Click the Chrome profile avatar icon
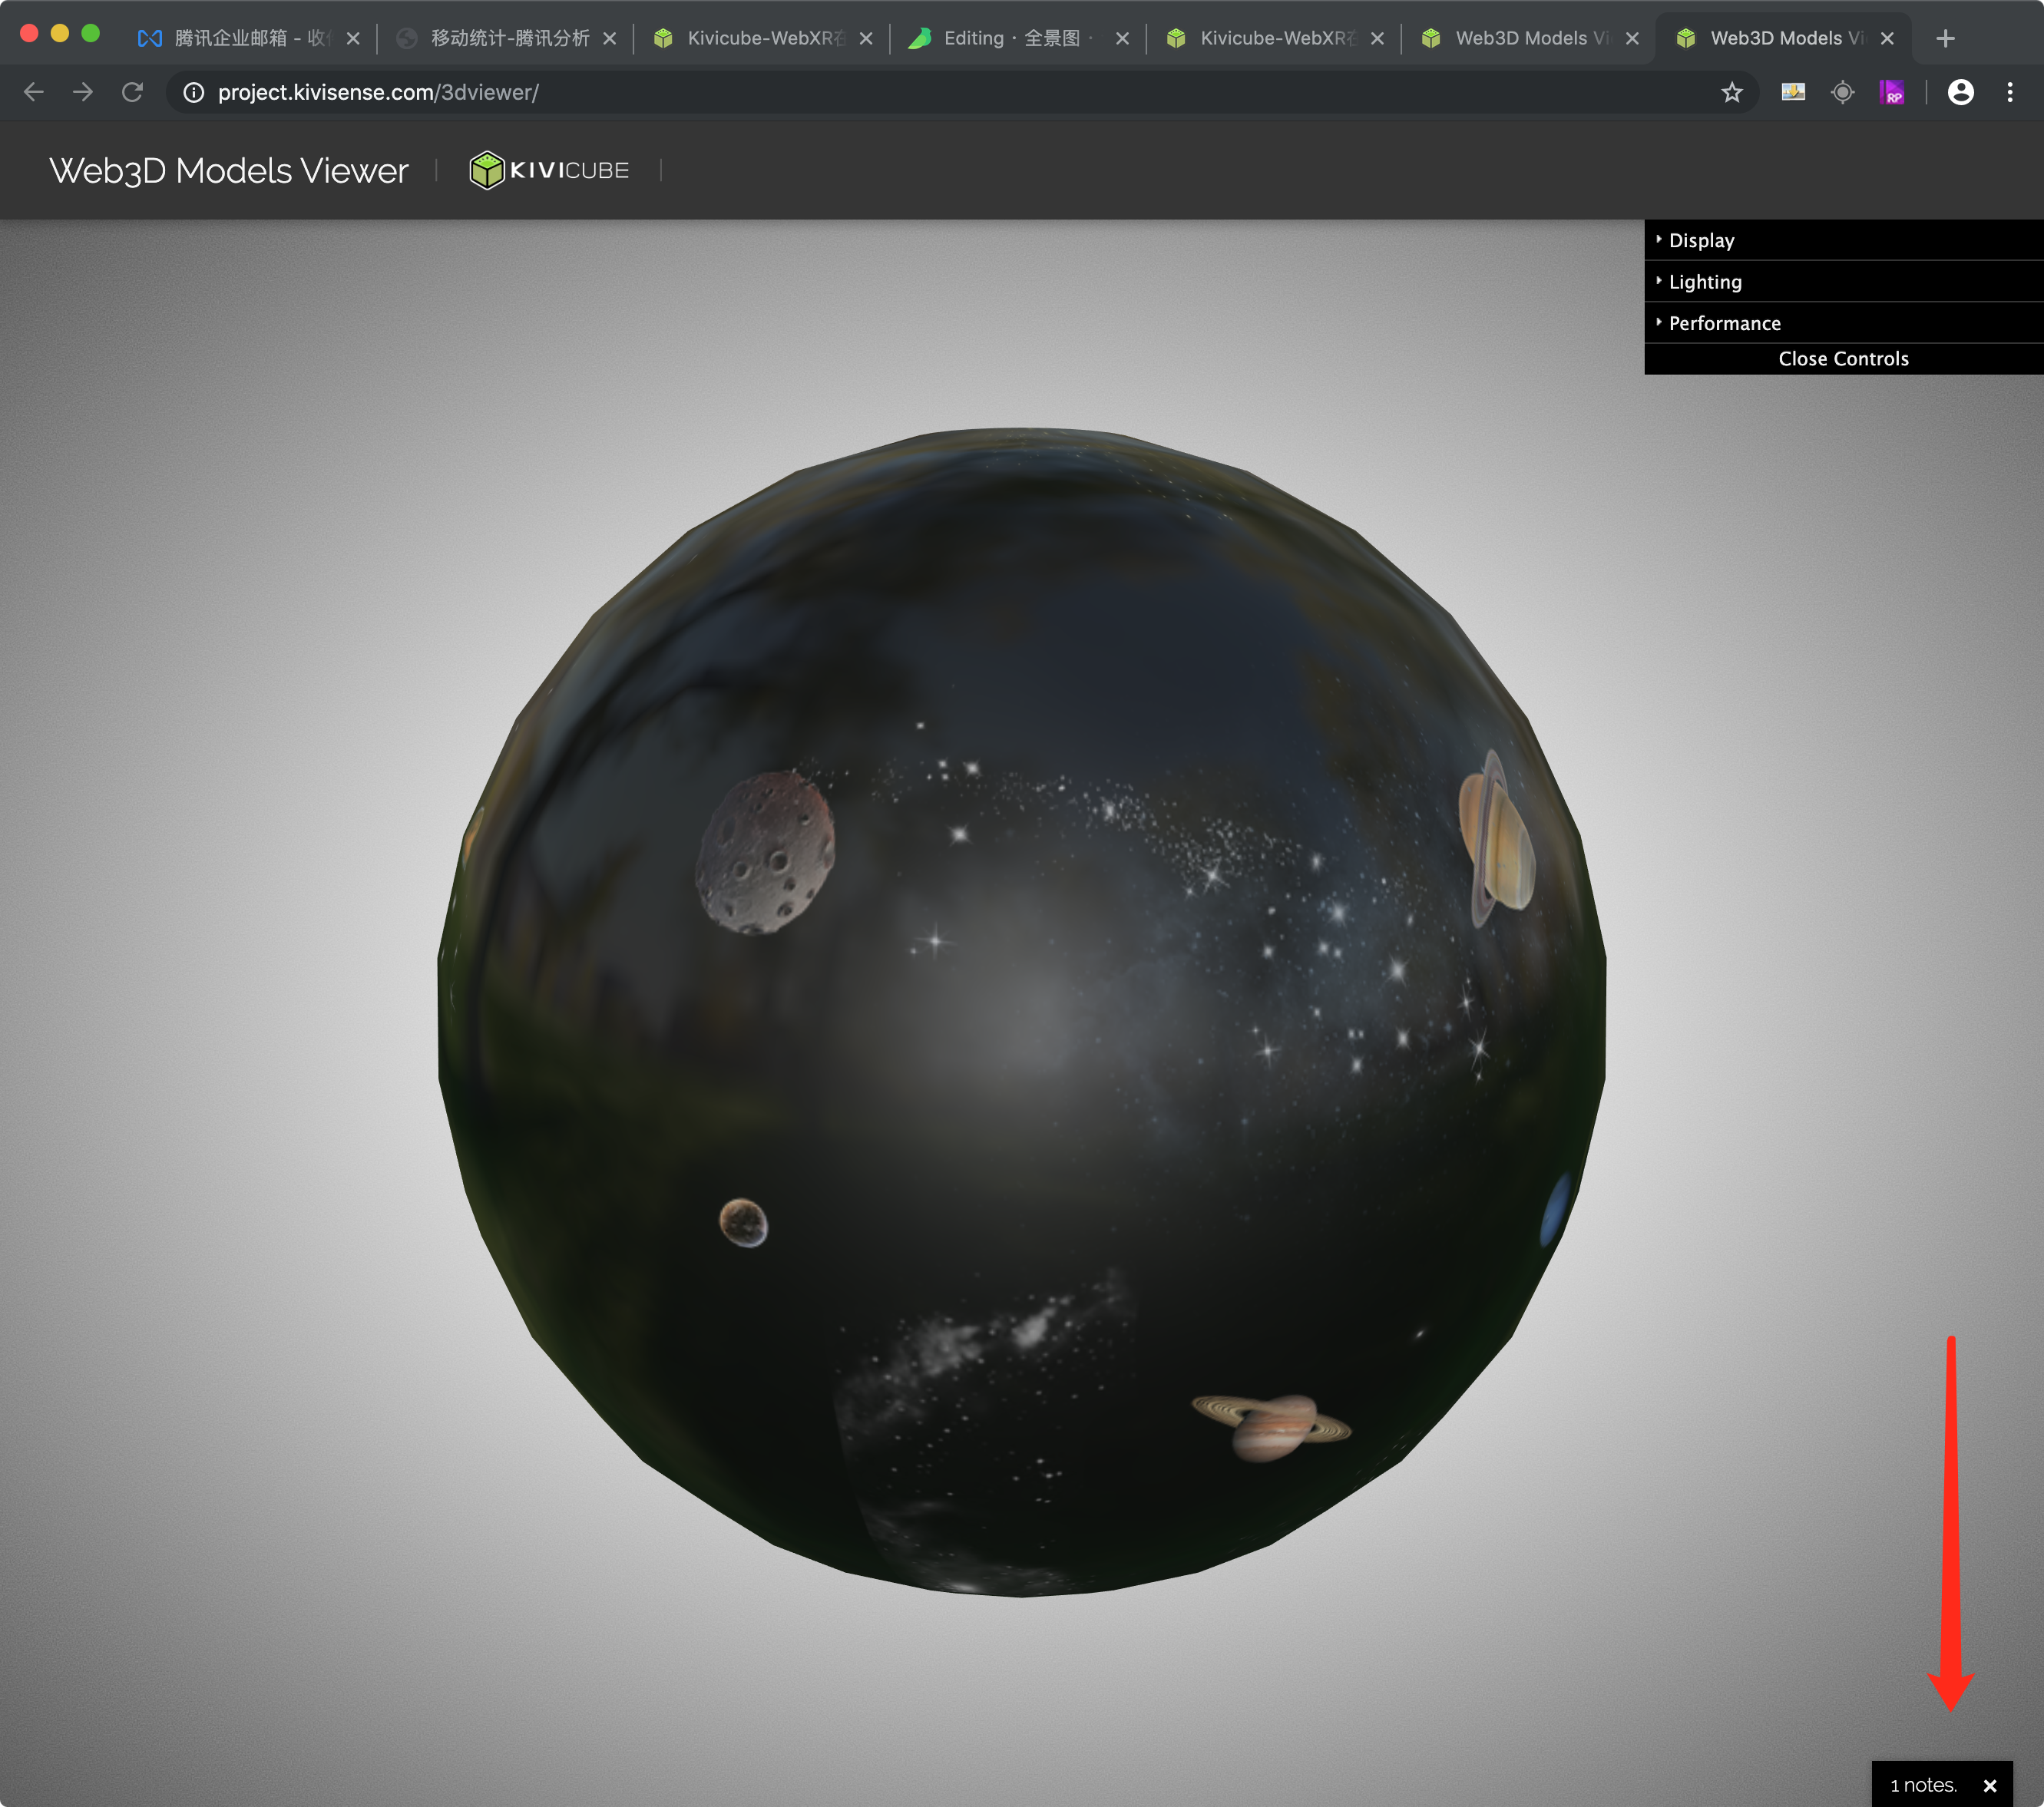Screen dimensions: 2044x1807 [1960, 92]
